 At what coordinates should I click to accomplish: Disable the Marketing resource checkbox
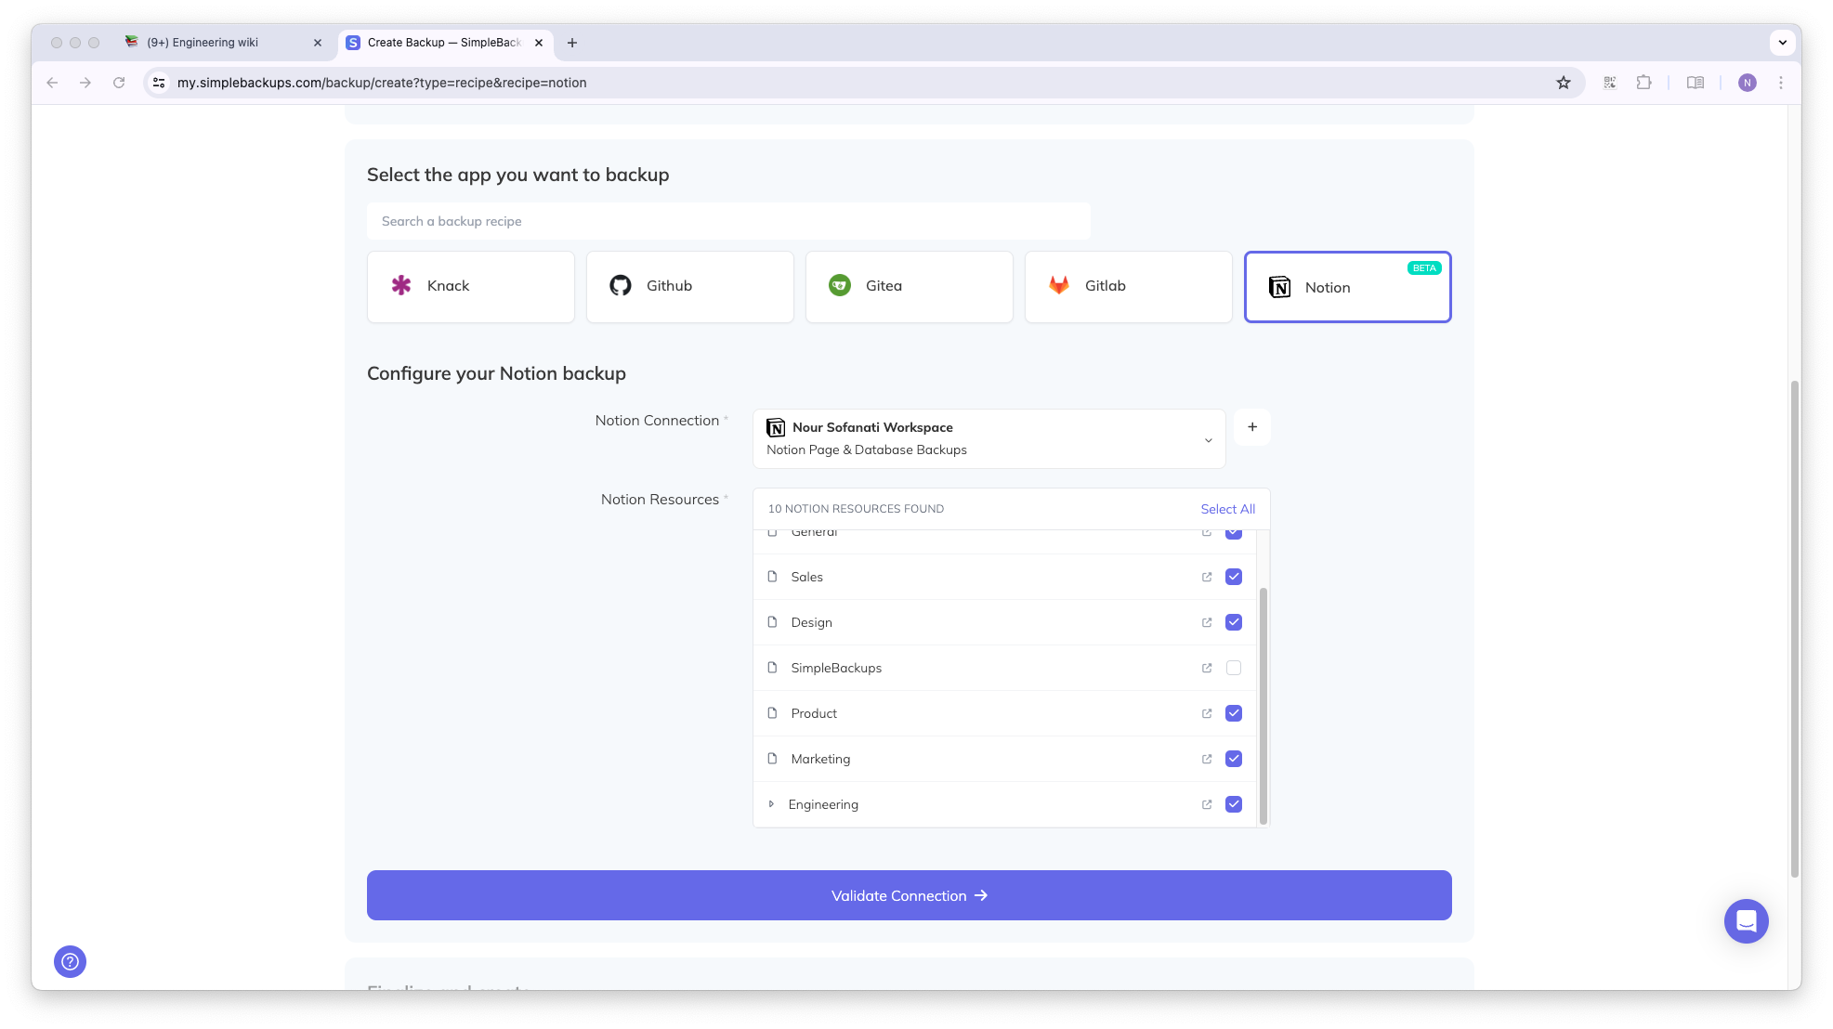click(x=1234, y=759)
